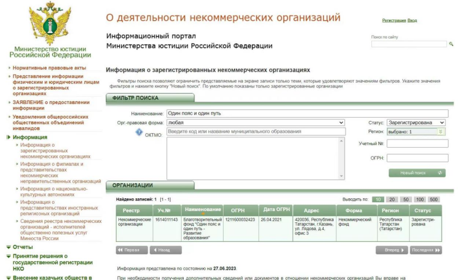Viewport: 465px width, 280px height.
Task: Sort table by Реестр column header
Action: [134, 211]
